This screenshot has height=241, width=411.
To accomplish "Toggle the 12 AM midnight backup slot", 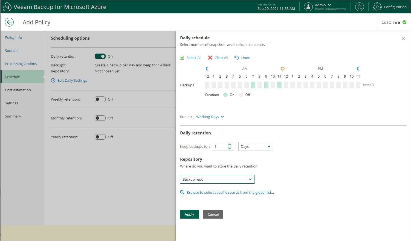I will [x=207, y=85].
